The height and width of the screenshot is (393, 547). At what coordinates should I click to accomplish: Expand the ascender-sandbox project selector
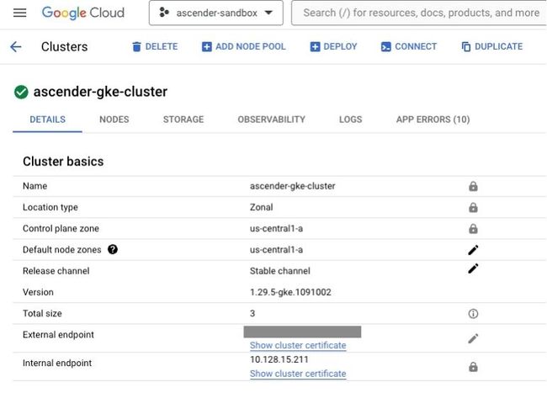pos(216,13)
